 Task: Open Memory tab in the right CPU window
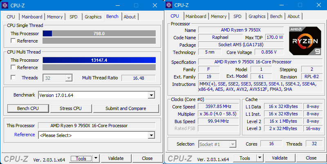[219, 16]
